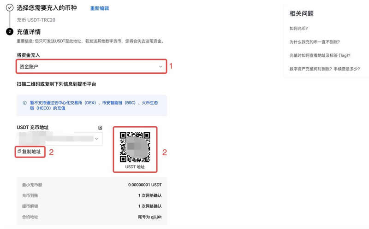Click the USDT 地址 label under QR code
This screenshot has width=369, height=229.
click(135, 167)
